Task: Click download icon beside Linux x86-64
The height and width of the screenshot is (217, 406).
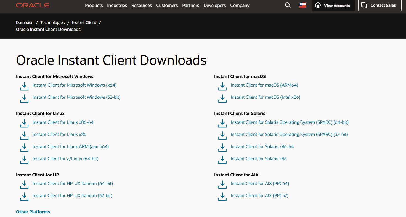Action: [x=24, y=123]
